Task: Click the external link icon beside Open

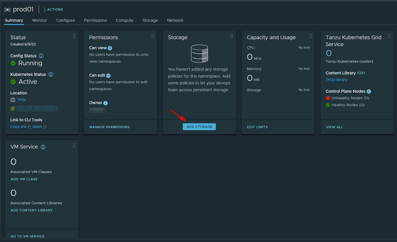Action: pos(45,127)
